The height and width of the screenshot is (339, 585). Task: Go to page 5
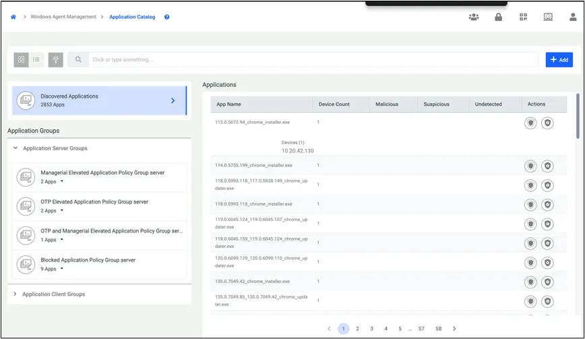pyautogui.click(x=400, y=329)
